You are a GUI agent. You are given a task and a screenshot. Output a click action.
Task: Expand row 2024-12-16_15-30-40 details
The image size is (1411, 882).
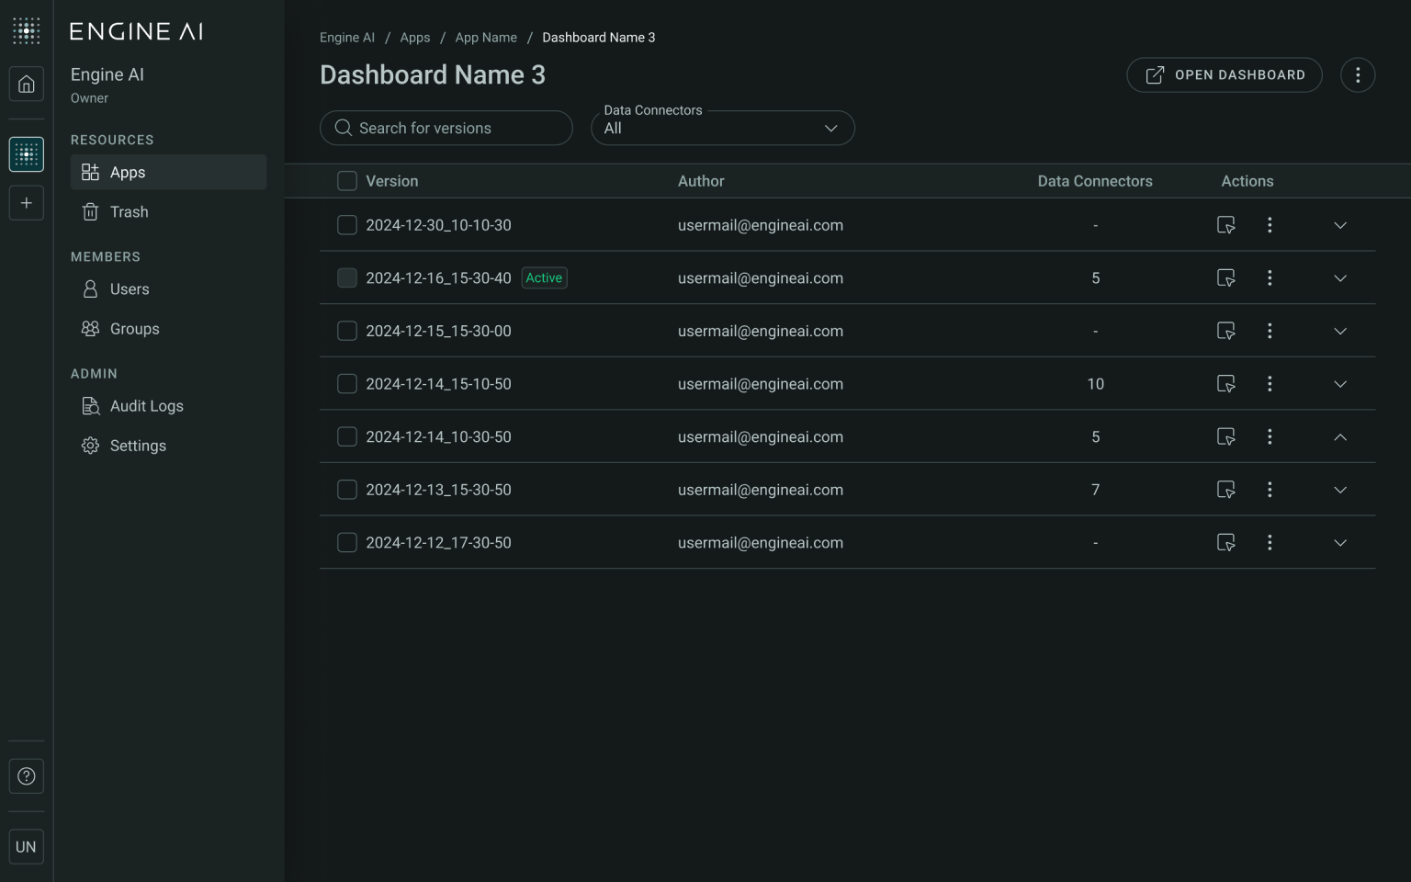click(1340, 278)
